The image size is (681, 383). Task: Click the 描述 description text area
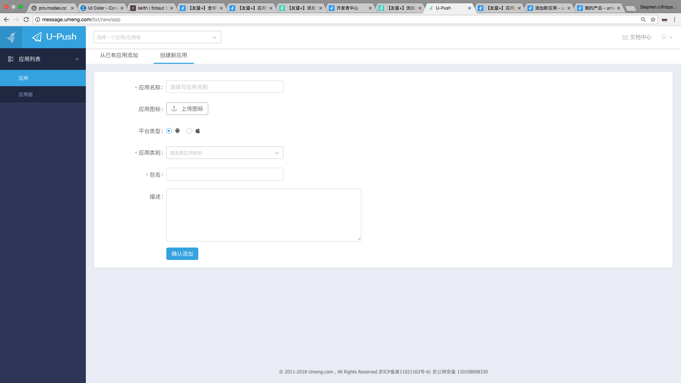264,215
